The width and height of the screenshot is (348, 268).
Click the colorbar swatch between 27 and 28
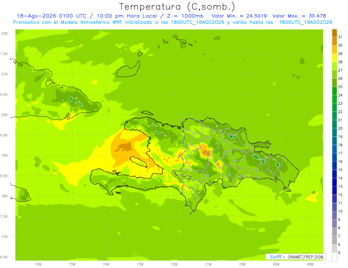pyautogui.click(x=334, y=66)
